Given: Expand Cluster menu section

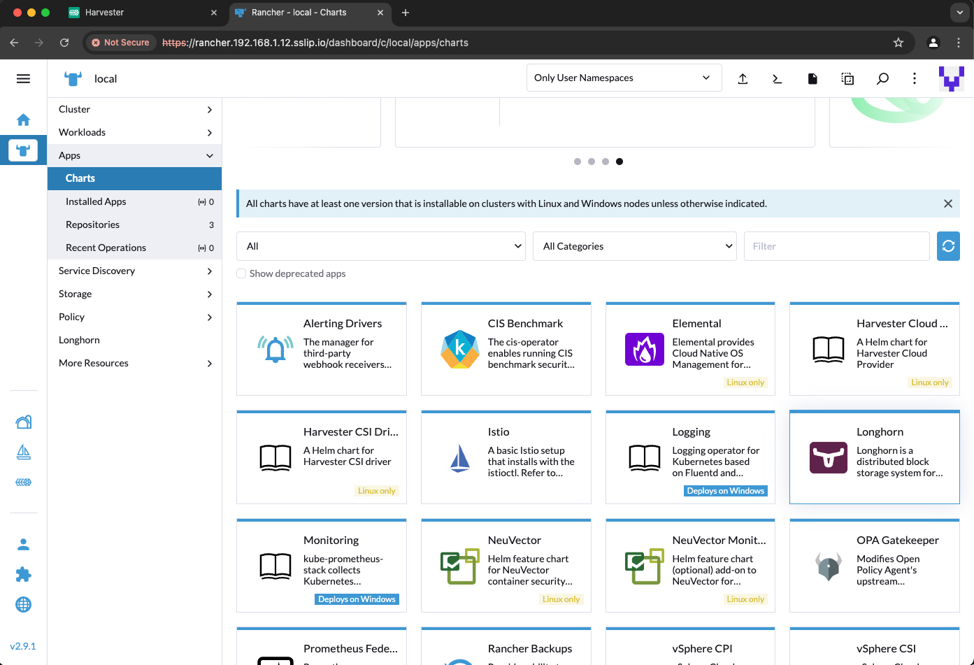Looking at the screenshot, I should (x=135, y=109).
